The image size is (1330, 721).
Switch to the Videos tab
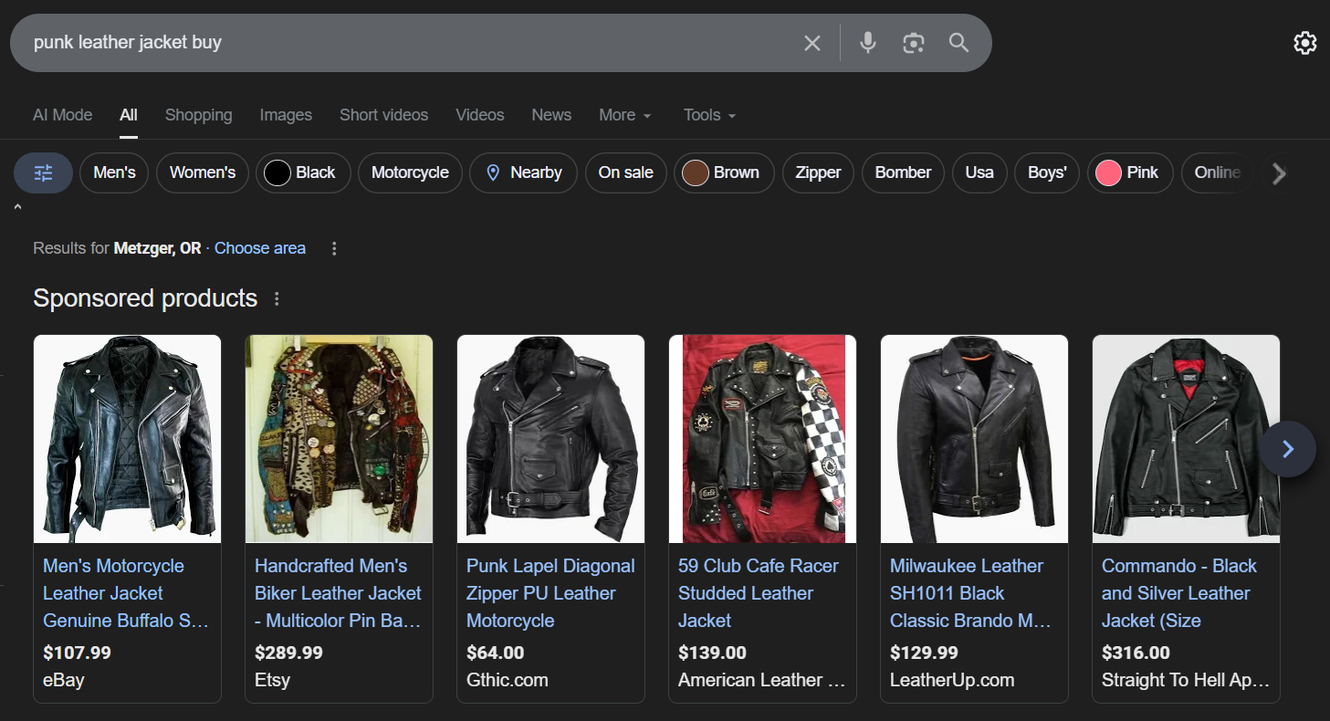[x=480, y=115]
